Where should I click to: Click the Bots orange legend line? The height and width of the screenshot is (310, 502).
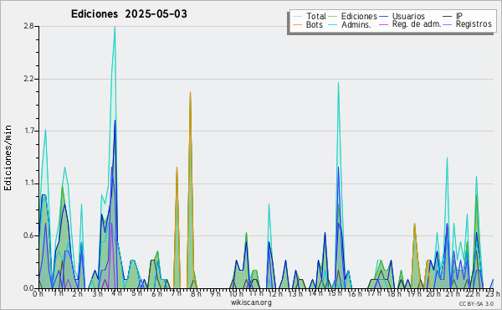click(297, 24)
